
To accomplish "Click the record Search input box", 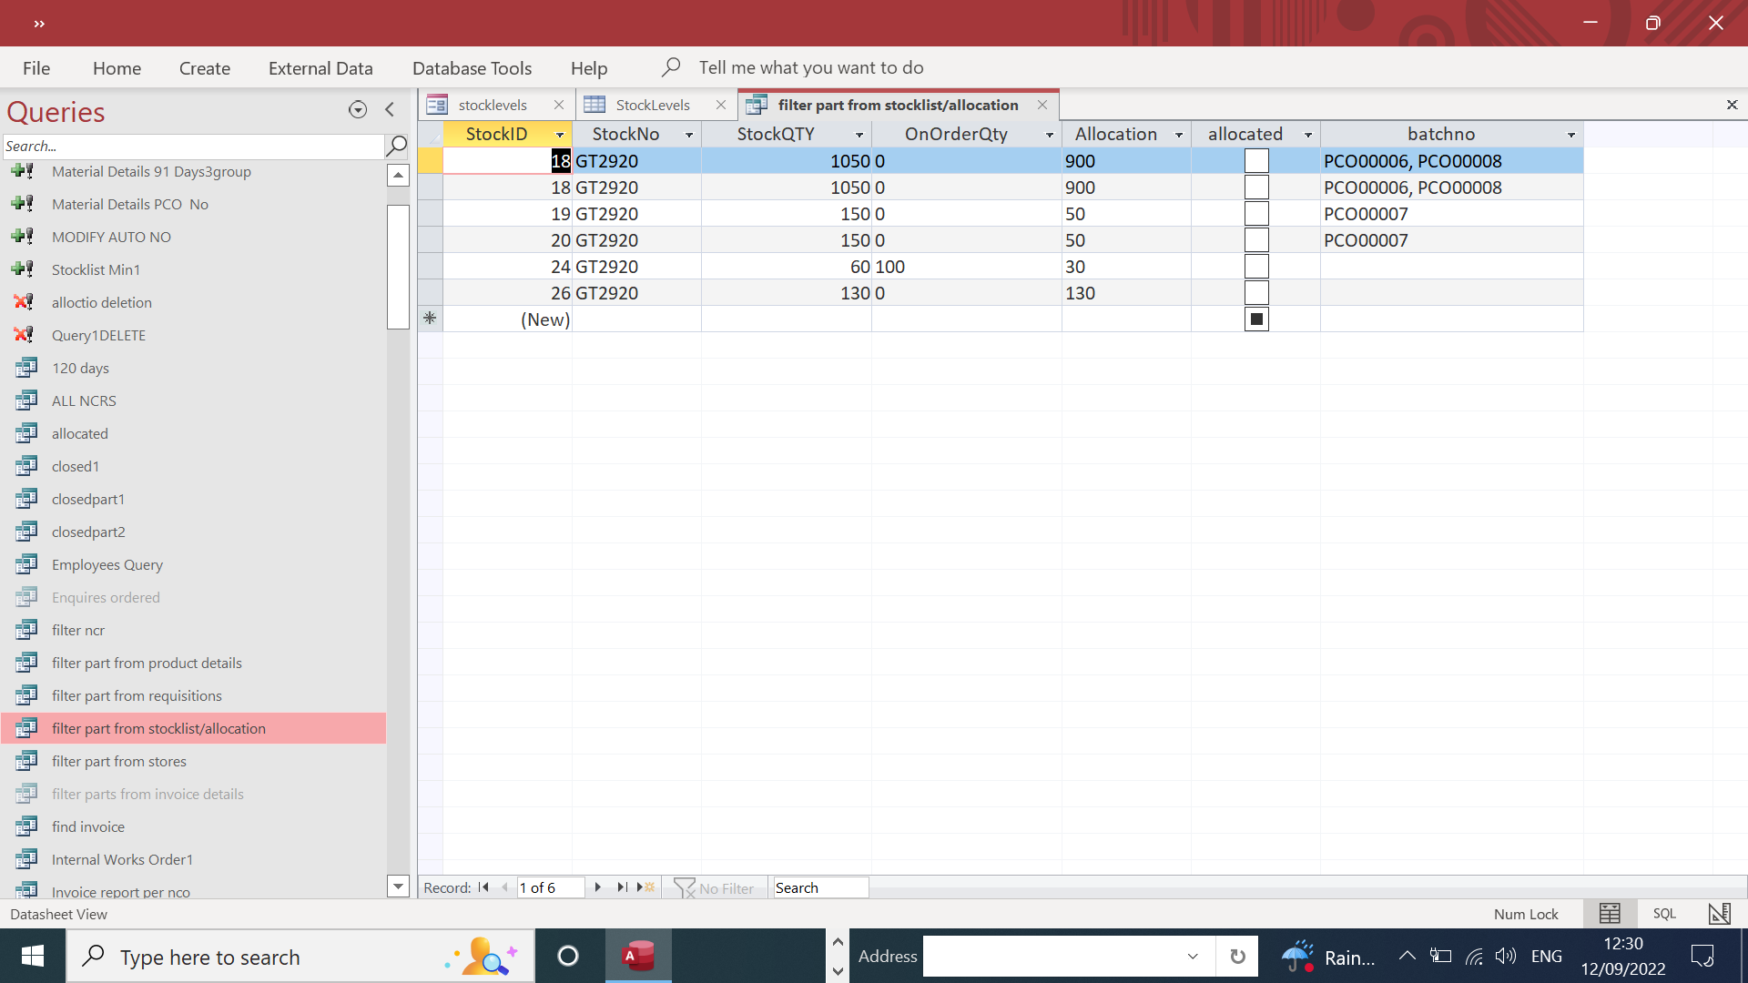I will (819, 887).
